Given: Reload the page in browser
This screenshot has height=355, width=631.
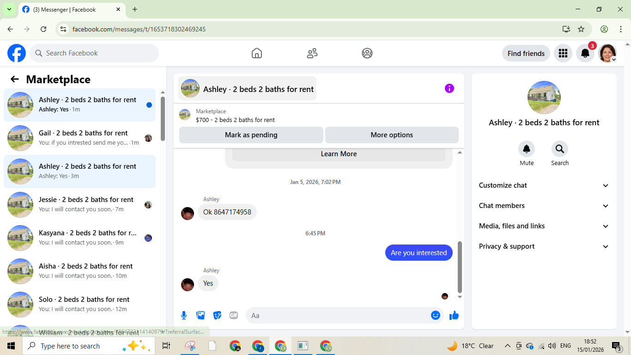Looking at the screenshot, I should click(43, 29).
